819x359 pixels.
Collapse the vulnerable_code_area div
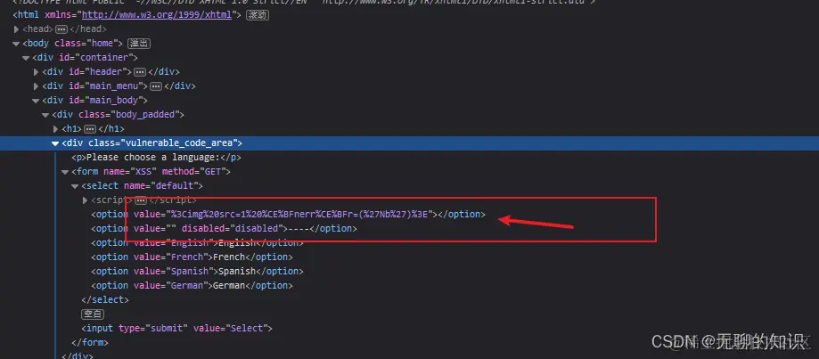(x=55, y=143)
